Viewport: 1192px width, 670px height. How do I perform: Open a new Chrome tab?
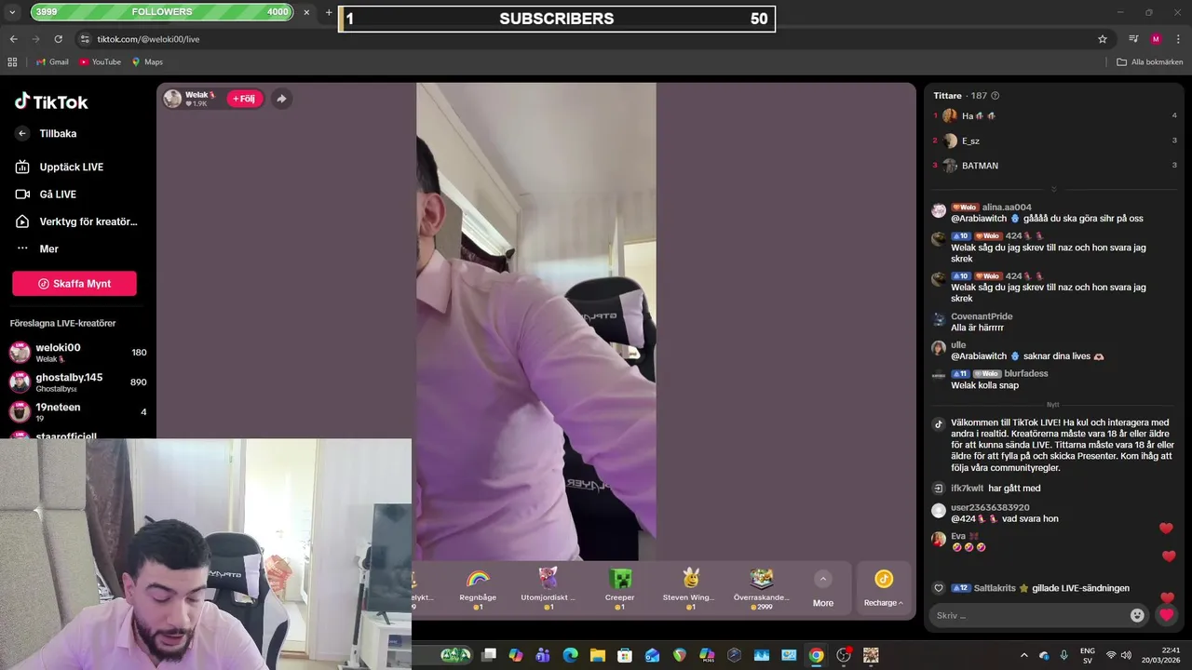coord(329,13)
